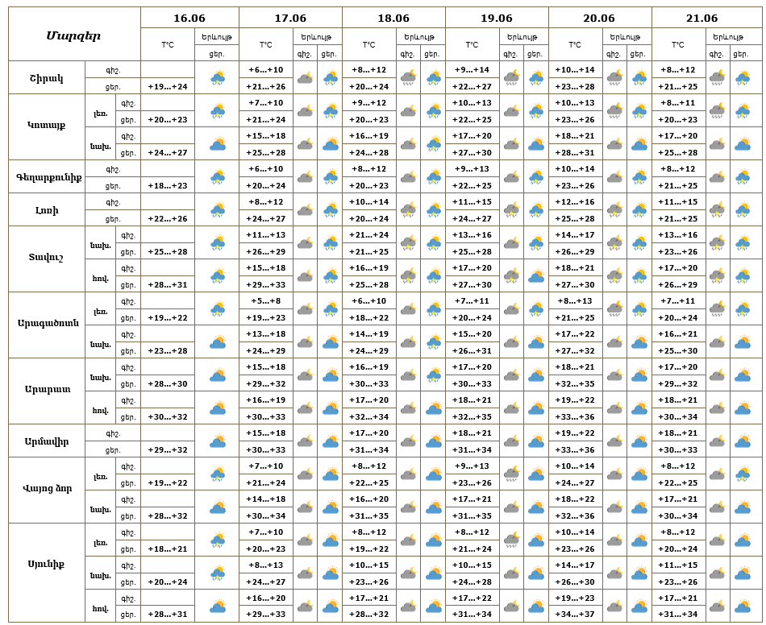
Task: Click Կոտայք նախ. 18.06 daytime weather icon
Action: coord(433,144)
